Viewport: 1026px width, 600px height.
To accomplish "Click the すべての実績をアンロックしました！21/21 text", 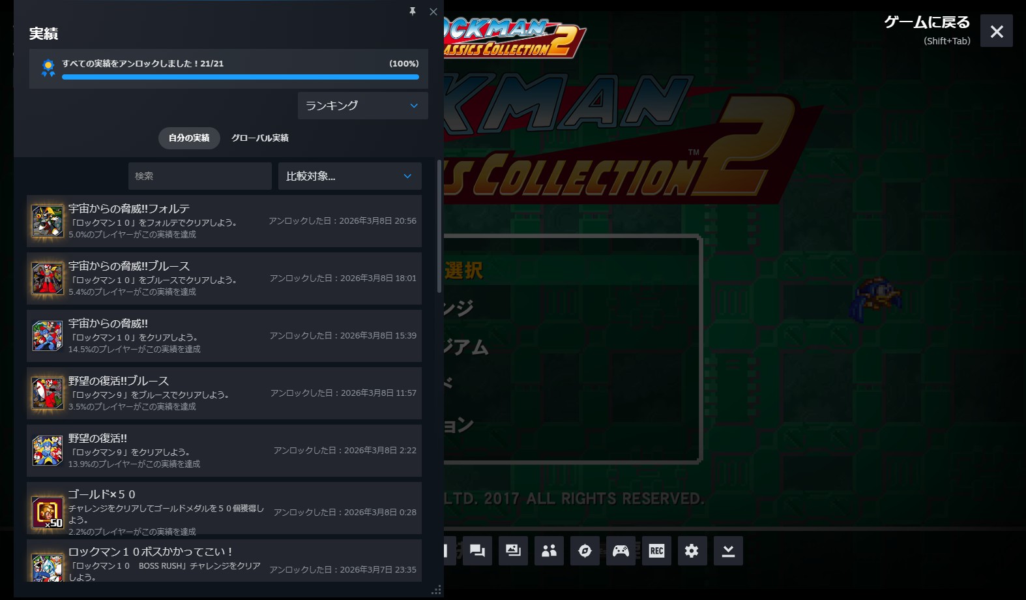I will (x=143, y=63).
